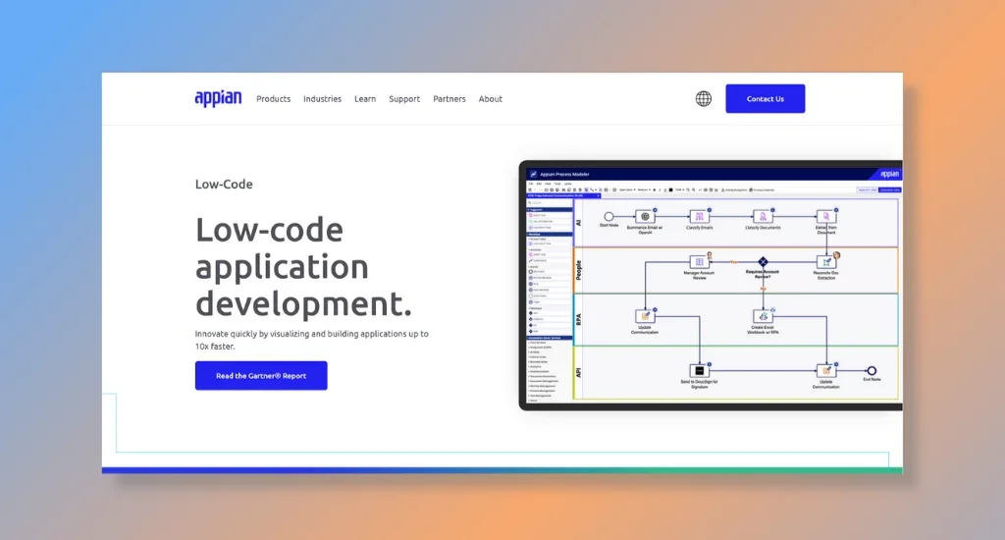Screen dimensions: 1005x540
Task: Click the Send to DocuSign for Signature node
Action: click(x=699, y=370)
